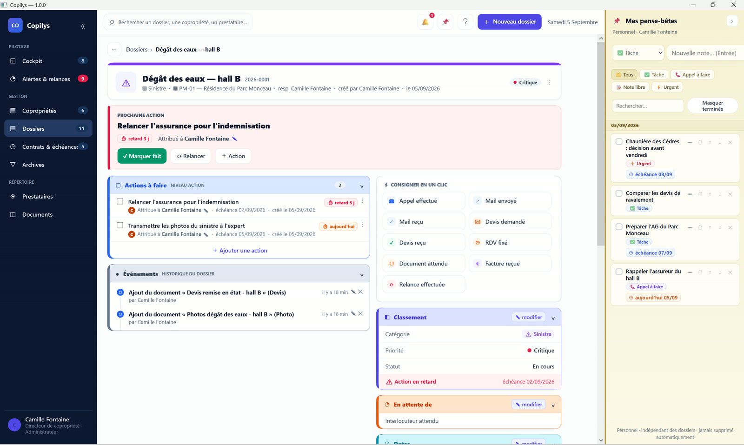Delete the Photos dégât des eaux event
Viewport: 744px width, 445px height.
pos(360,314)
